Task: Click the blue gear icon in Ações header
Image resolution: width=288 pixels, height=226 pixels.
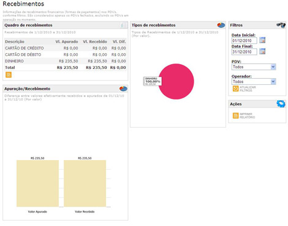Action: (x=281, y=104)
